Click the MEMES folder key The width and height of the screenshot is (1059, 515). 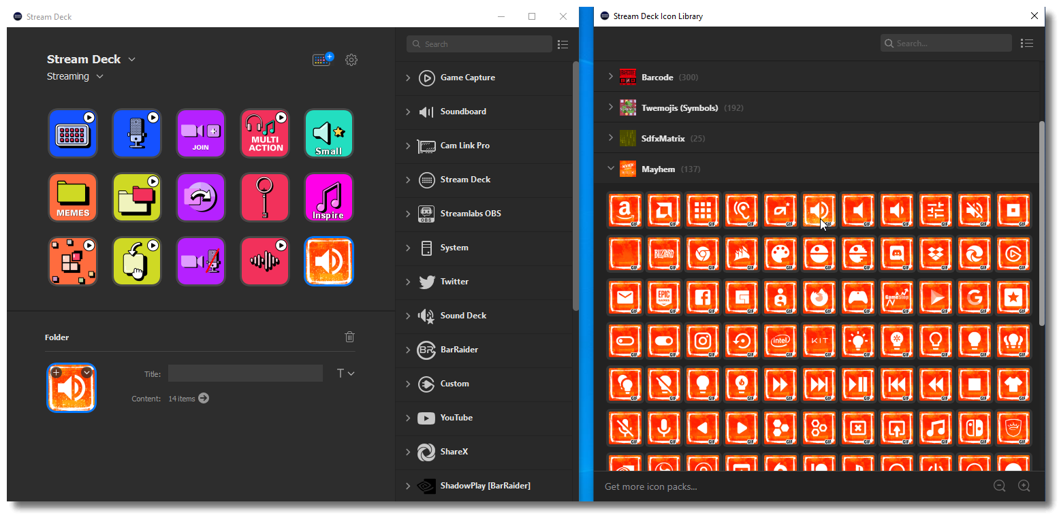pyautogui.click(x=73, y=197)
